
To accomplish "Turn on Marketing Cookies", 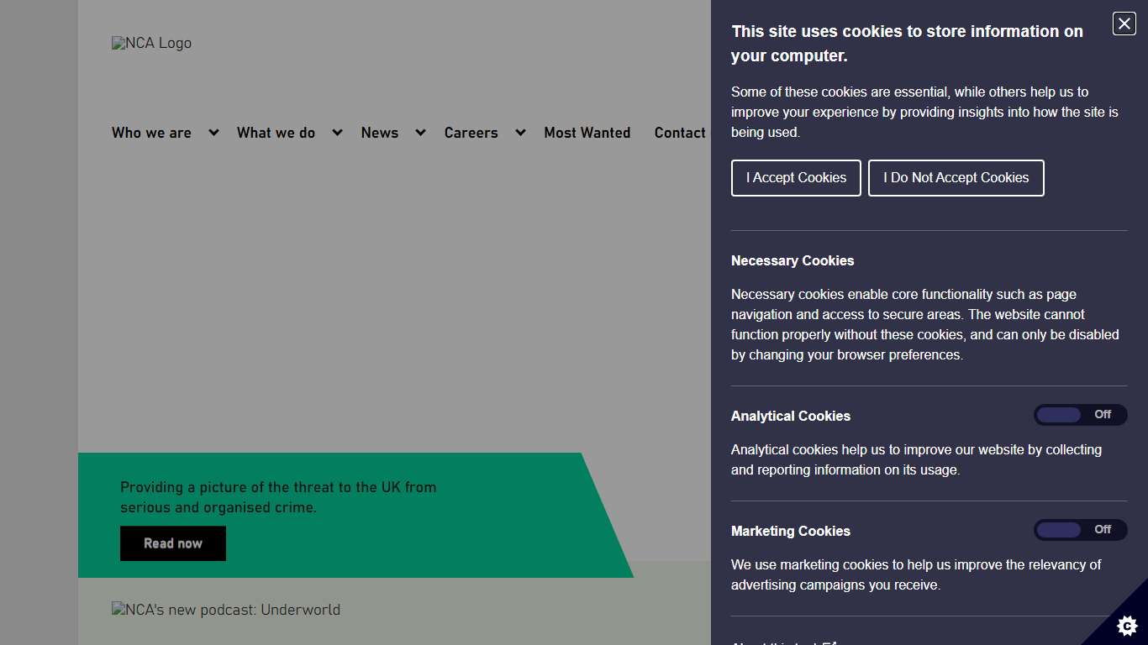I will point(1081,530).
